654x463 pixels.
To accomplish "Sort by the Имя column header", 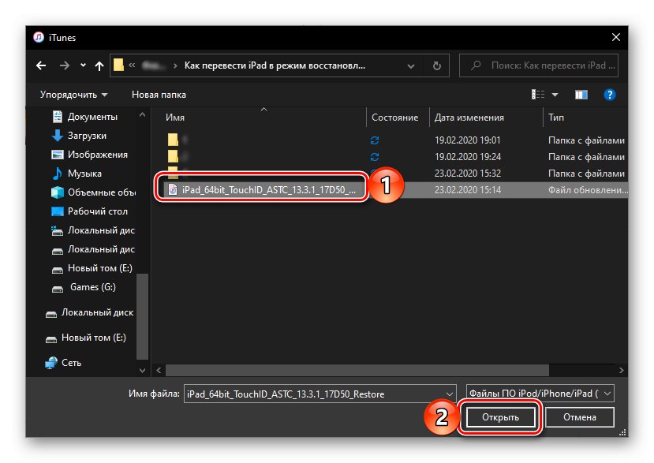I will click(x=175, y=118).
